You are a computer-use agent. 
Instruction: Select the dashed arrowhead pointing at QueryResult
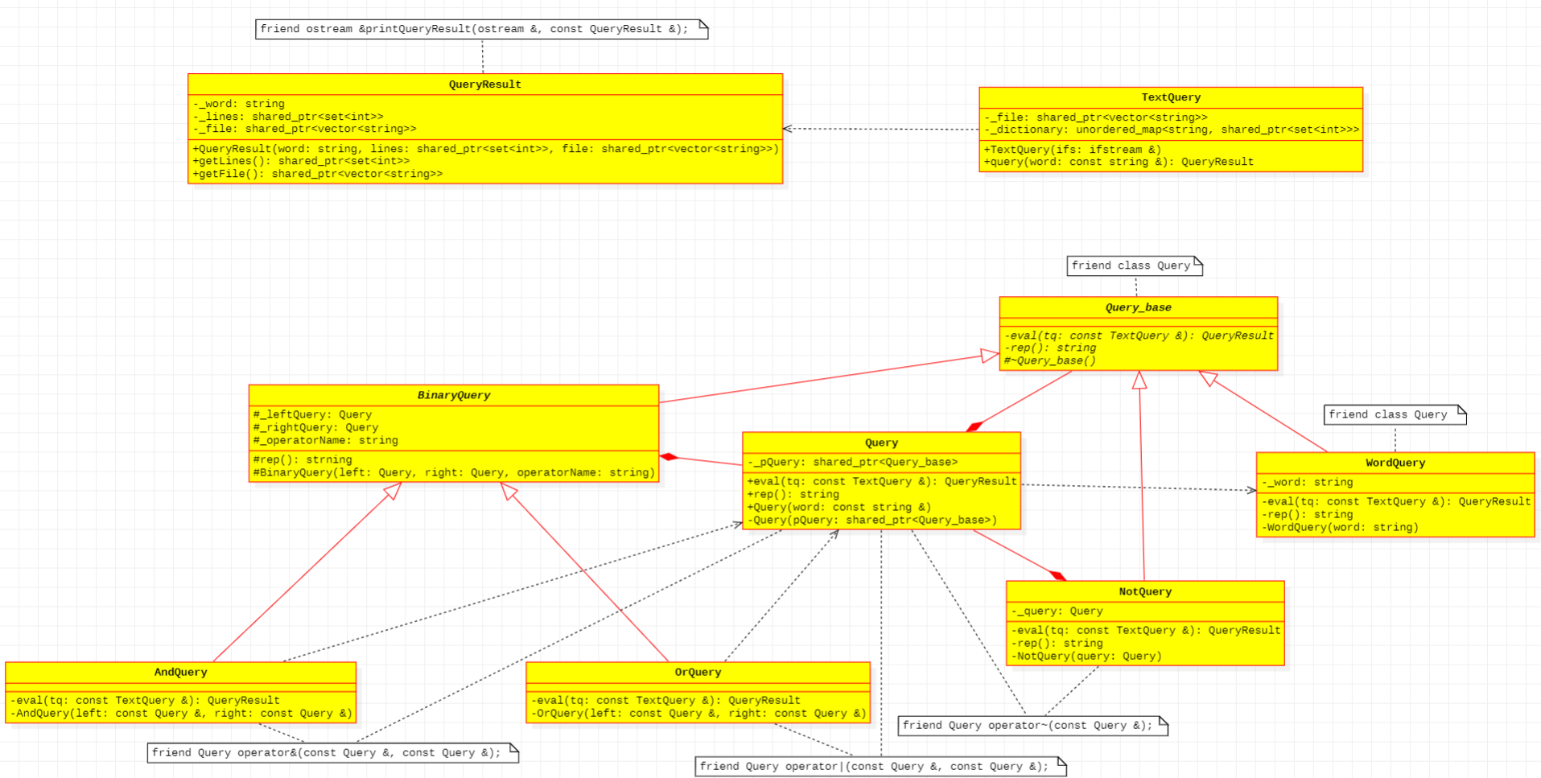[788, 129]
